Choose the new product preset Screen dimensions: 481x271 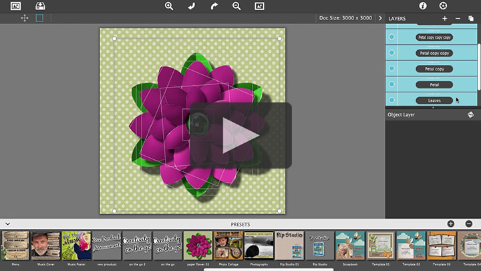(x=107, y=246)
